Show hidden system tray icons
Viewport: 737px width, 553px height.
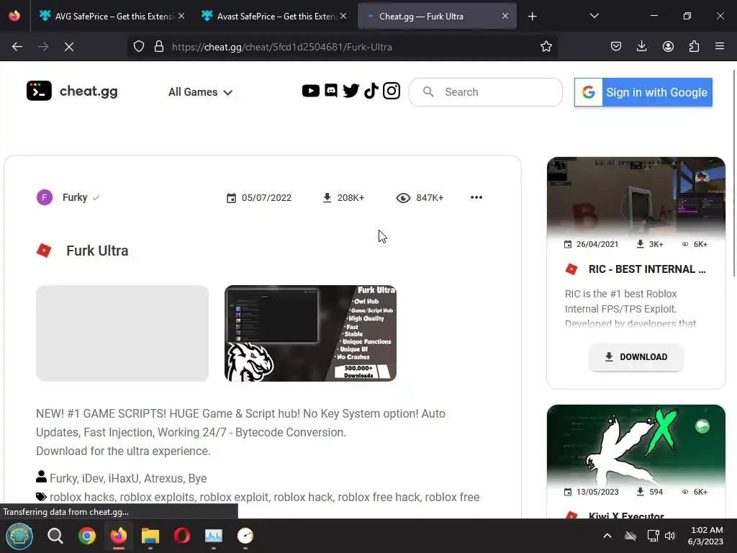607,536
